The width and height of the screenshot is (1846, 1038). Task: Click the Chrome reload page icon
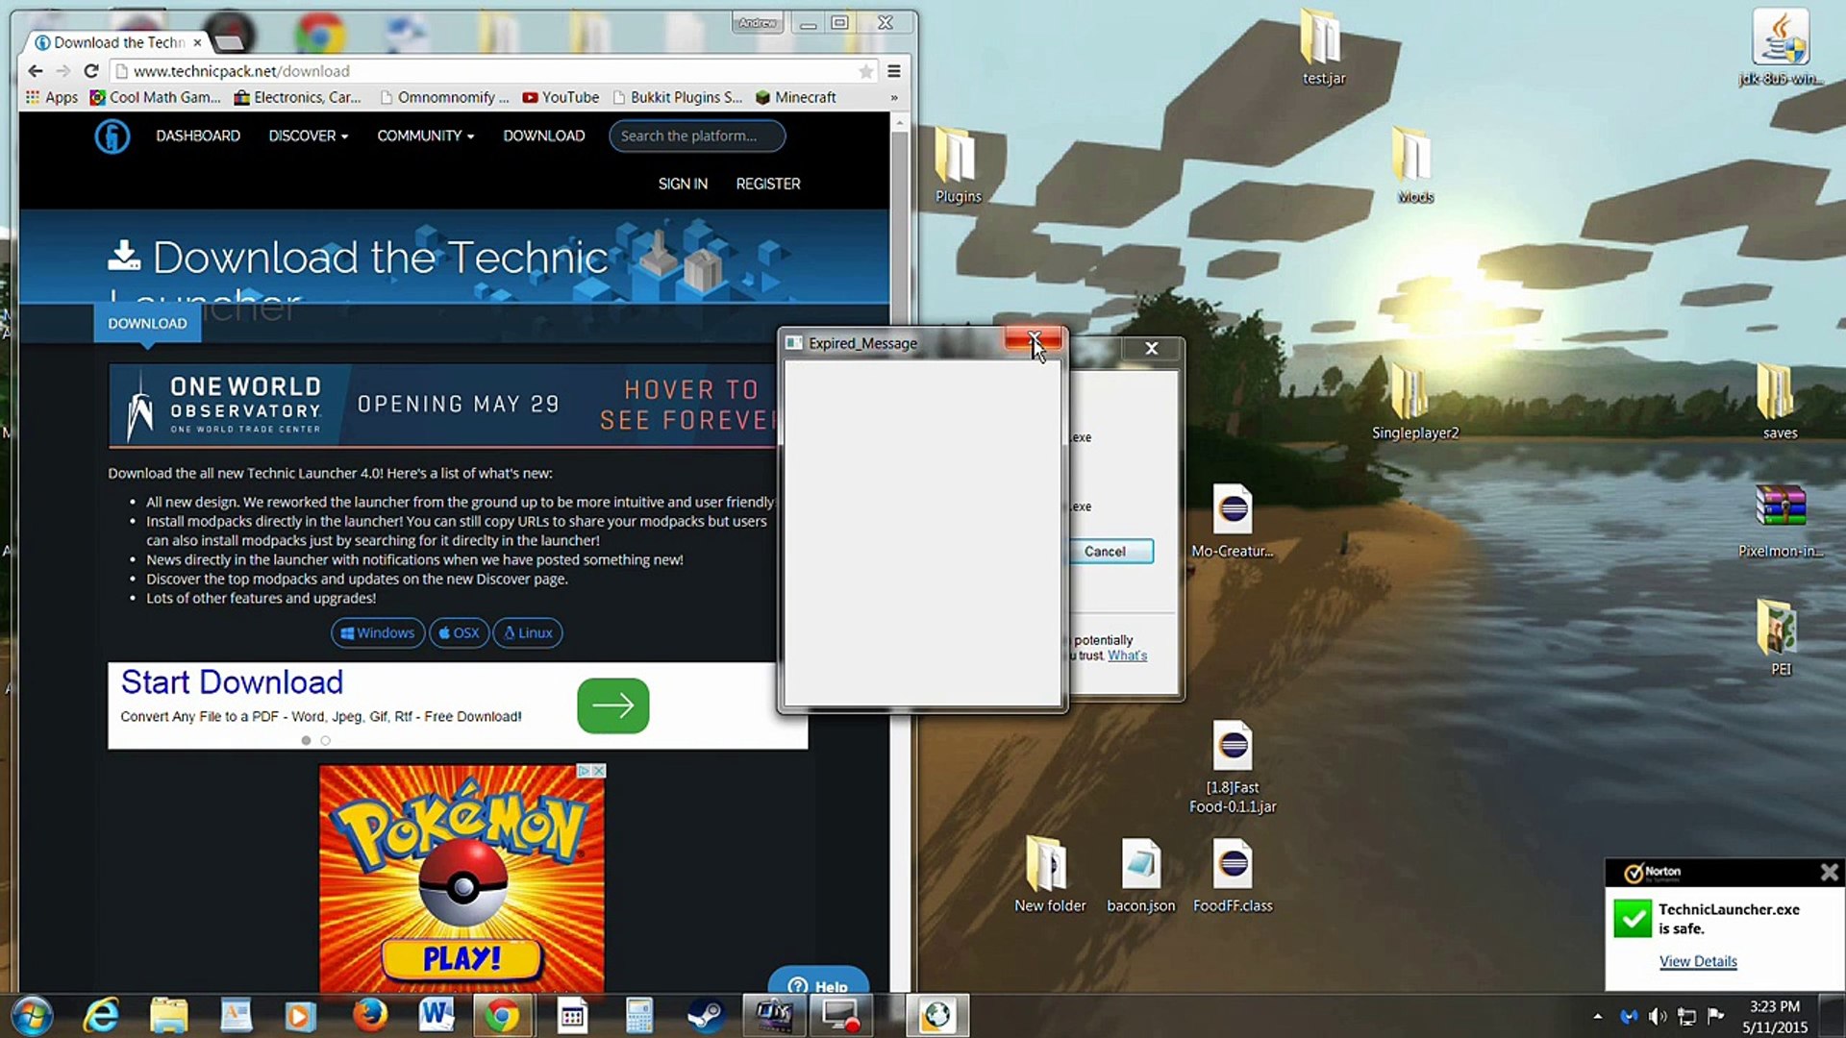[x=91, y=70]
